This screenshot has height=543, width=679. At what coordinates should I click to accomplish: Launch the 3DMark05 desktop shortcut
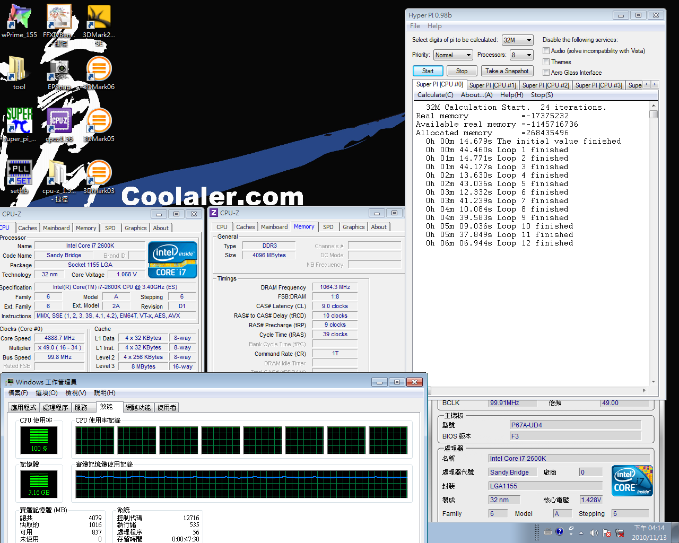click(x=99, y=125)
